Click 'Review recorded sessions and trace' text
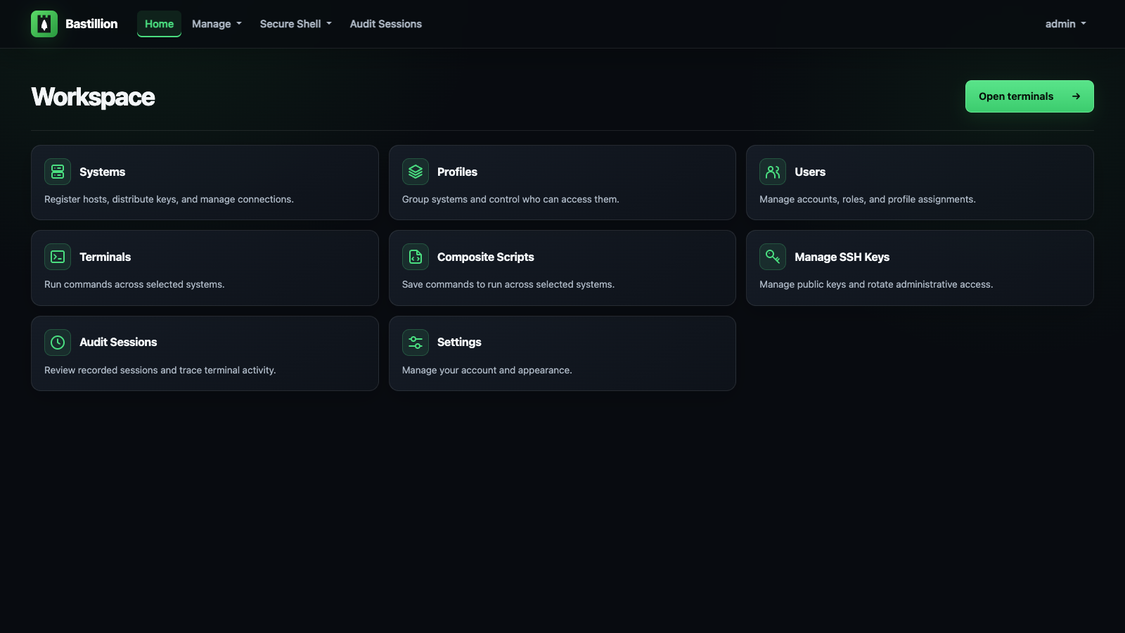The image size is (1125, 633). pos(160,370)
